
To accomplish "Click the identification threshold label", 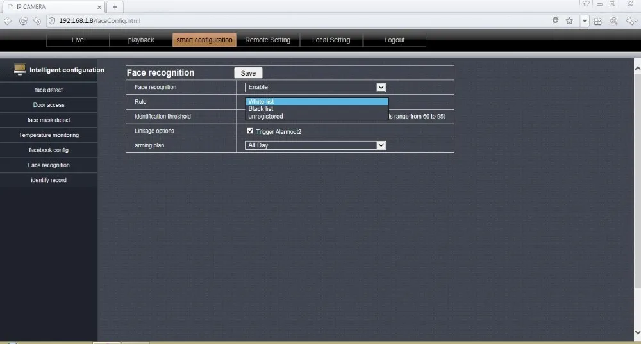I will [x=163, y=117].
